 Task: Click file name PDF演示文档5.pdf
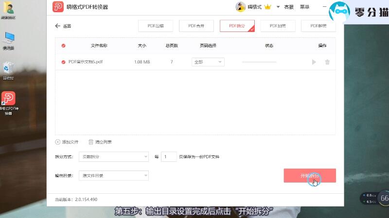(x=86, y=62)
